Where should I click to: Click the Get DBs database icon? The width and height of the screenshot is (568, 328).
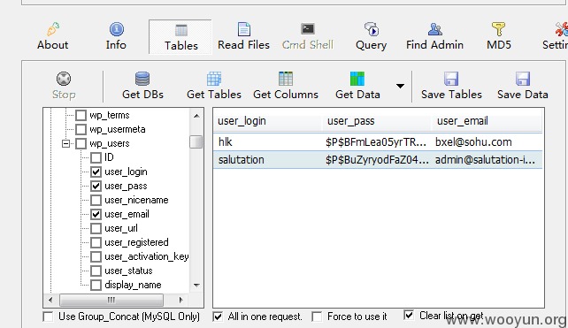(x=142, y=79)
